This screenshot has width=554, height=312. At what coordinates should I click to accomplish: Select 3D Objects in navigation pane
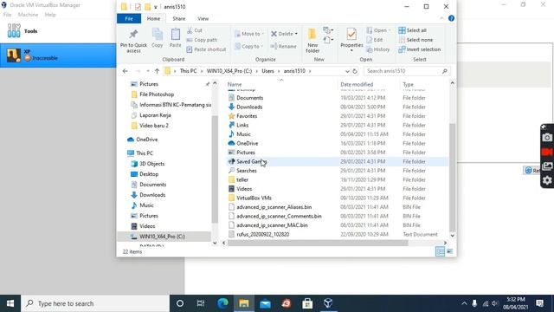click(x=151, y=164)
